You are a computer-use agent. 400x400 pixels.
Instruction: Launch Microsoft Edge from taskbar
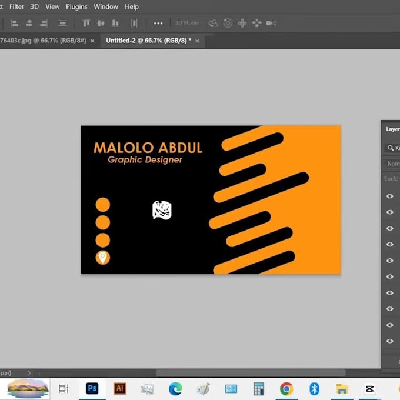pyautogui.click(x=175, y=389)
